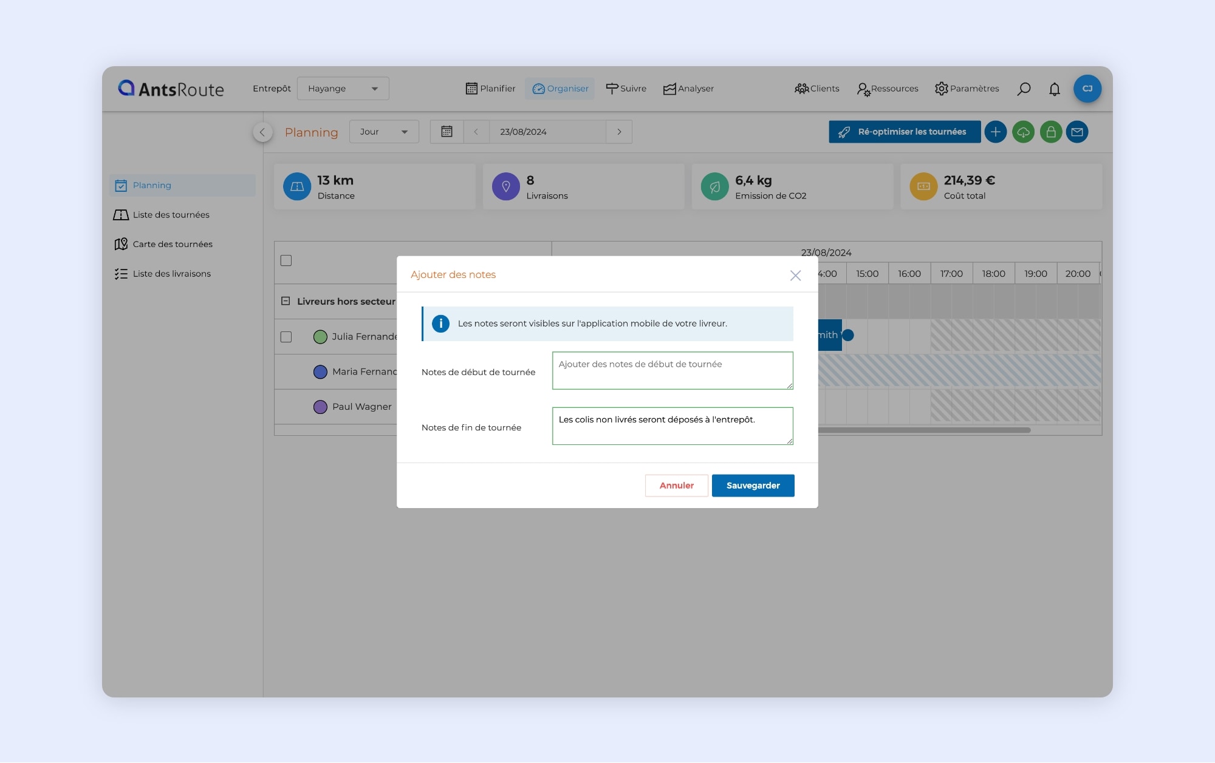1215x763 pixels.
Task: Click the green padlock icon
Action: [1050, 132]
